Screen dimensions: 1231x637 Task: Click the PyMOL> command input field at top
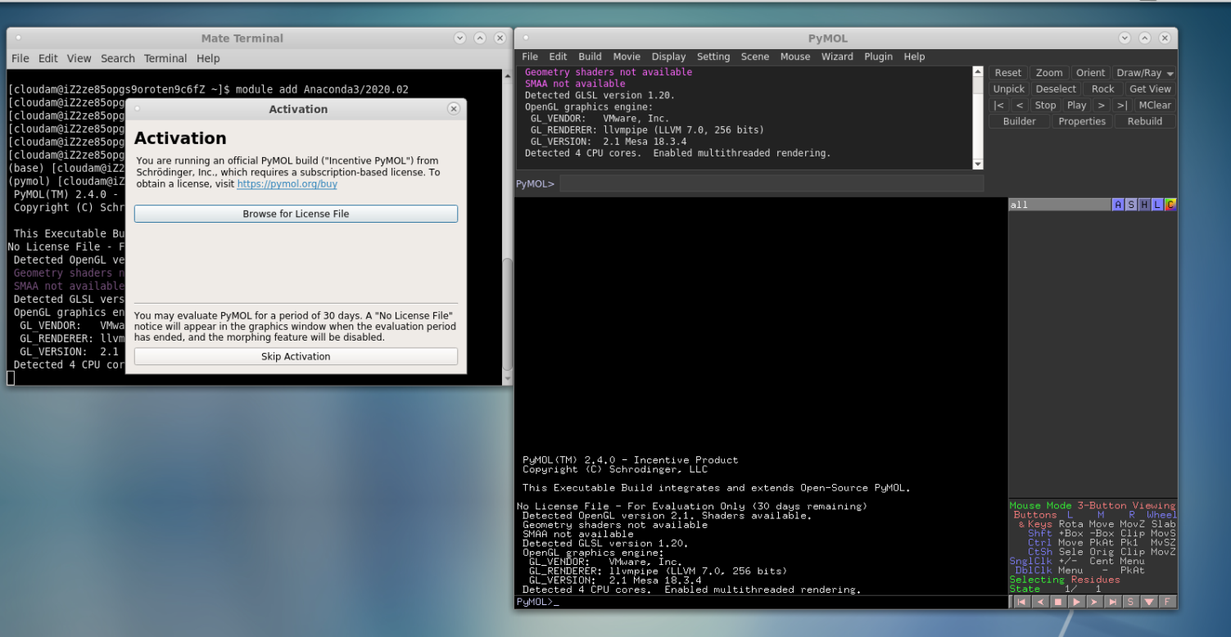click(771, 183)
